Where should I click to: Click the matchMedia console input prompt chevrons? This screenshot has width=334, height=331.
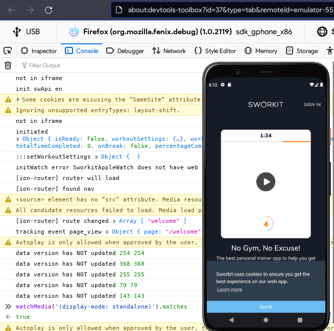[8, 307]
